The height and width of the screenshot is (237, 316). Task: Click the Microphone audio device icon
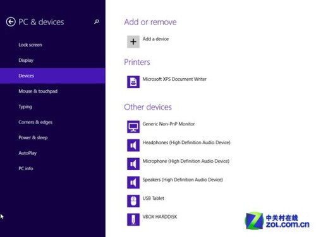[x=133, y=164]
